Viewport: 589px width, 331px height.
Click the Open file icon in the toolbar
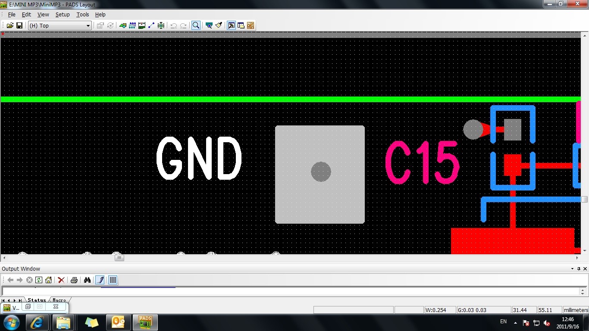[x=10, y=25]
